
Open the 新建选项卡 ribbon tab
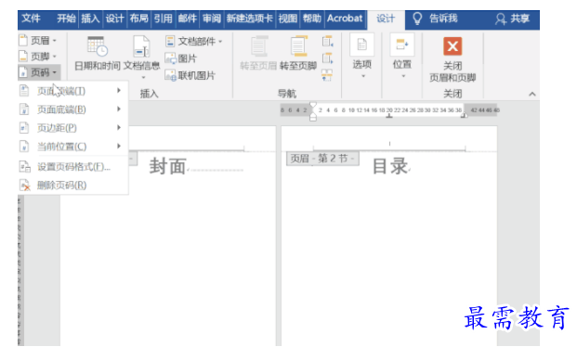(250, 19)
